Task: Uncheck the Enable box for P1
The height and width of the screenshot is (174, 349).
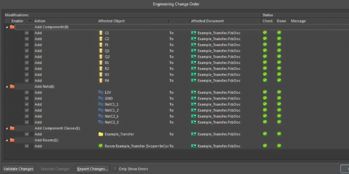Action: coord(27,45)
